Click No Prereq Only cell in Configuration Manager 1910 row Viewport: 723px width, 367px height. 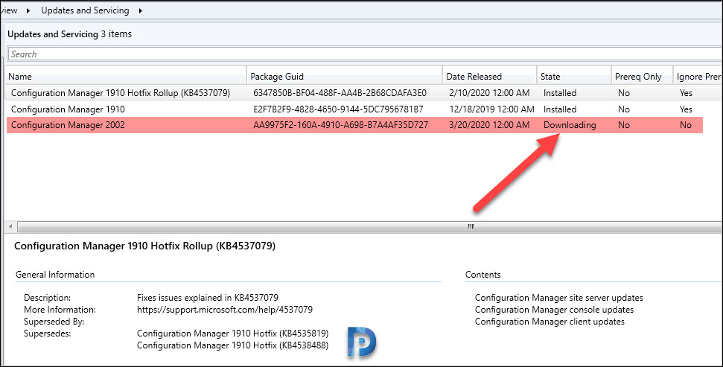(624, 109)
